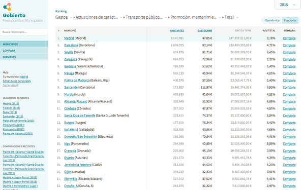This screenshot has height=190, width=305.
Task: Open Sevilla municipality link
Action: coord(69,52)
